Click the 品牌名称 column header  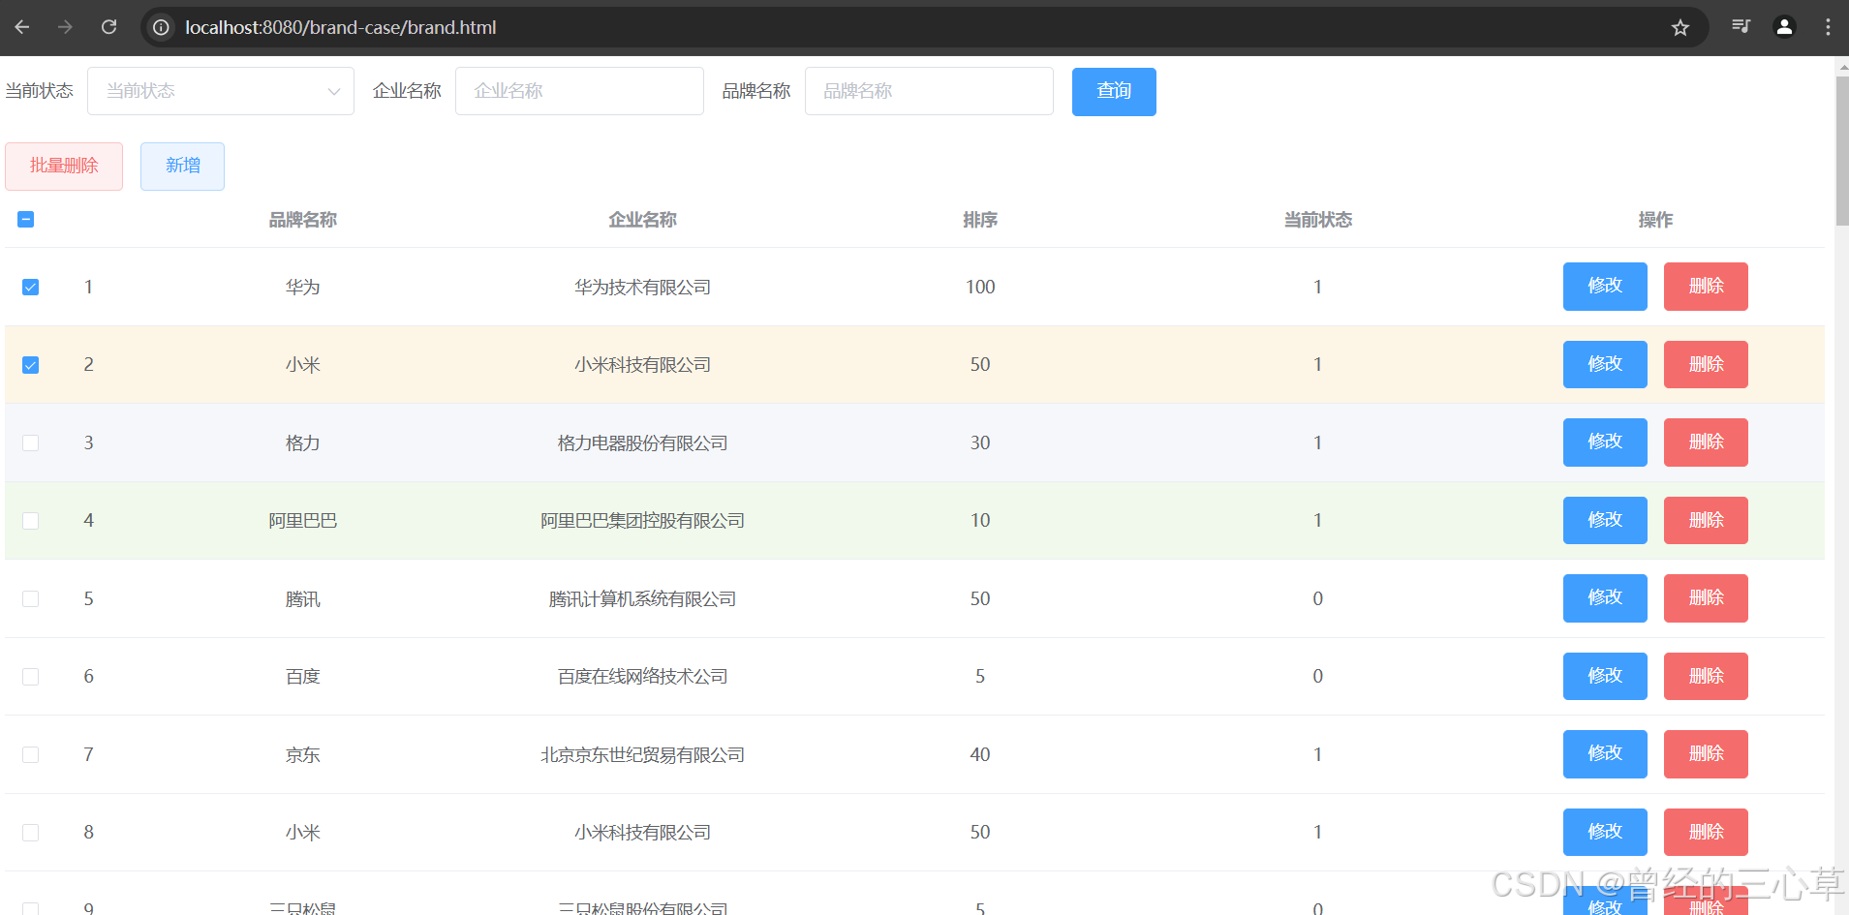303,220
